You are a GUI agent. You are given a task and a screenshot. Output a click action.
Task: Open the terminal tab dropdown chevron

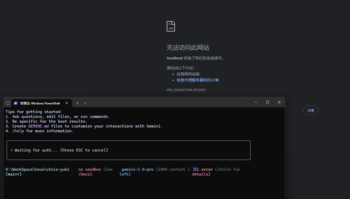pyautogui.click(x=85, y=103)
